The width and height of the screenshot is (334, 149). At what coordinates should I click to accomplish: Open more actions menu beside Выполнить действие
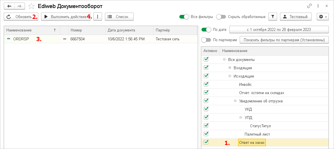(98, 17)
